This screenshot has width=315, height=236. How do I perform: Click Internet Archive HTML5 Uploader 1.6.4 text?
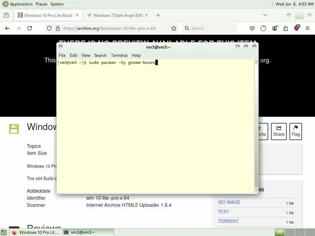[x=129, y=205]
